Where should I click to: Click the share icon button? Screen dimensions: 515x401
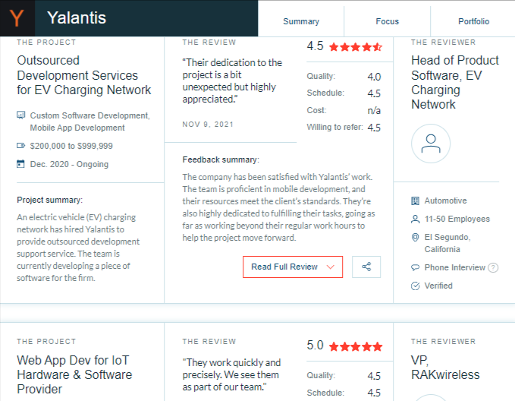[366, 267]
